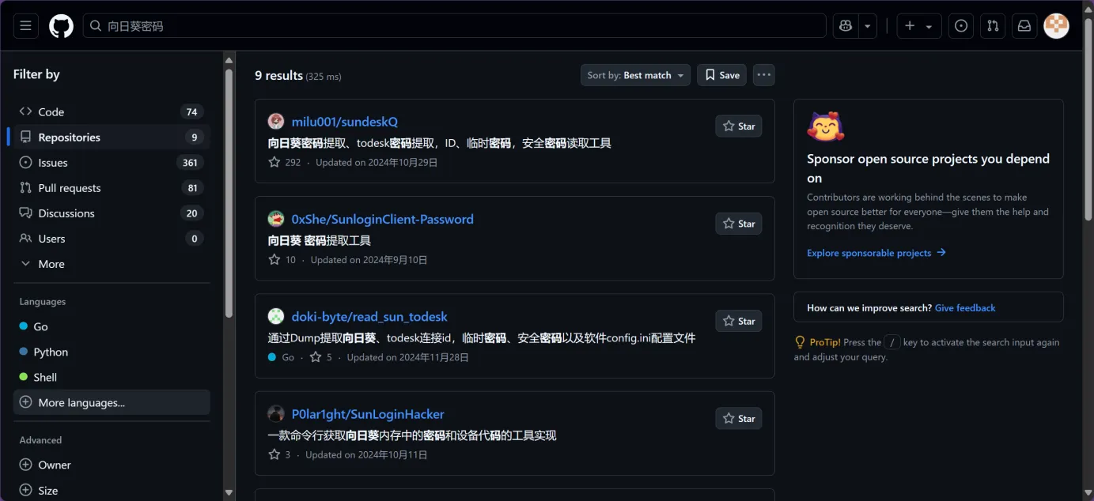Open the notifications inbox icon

[1024, 26]
